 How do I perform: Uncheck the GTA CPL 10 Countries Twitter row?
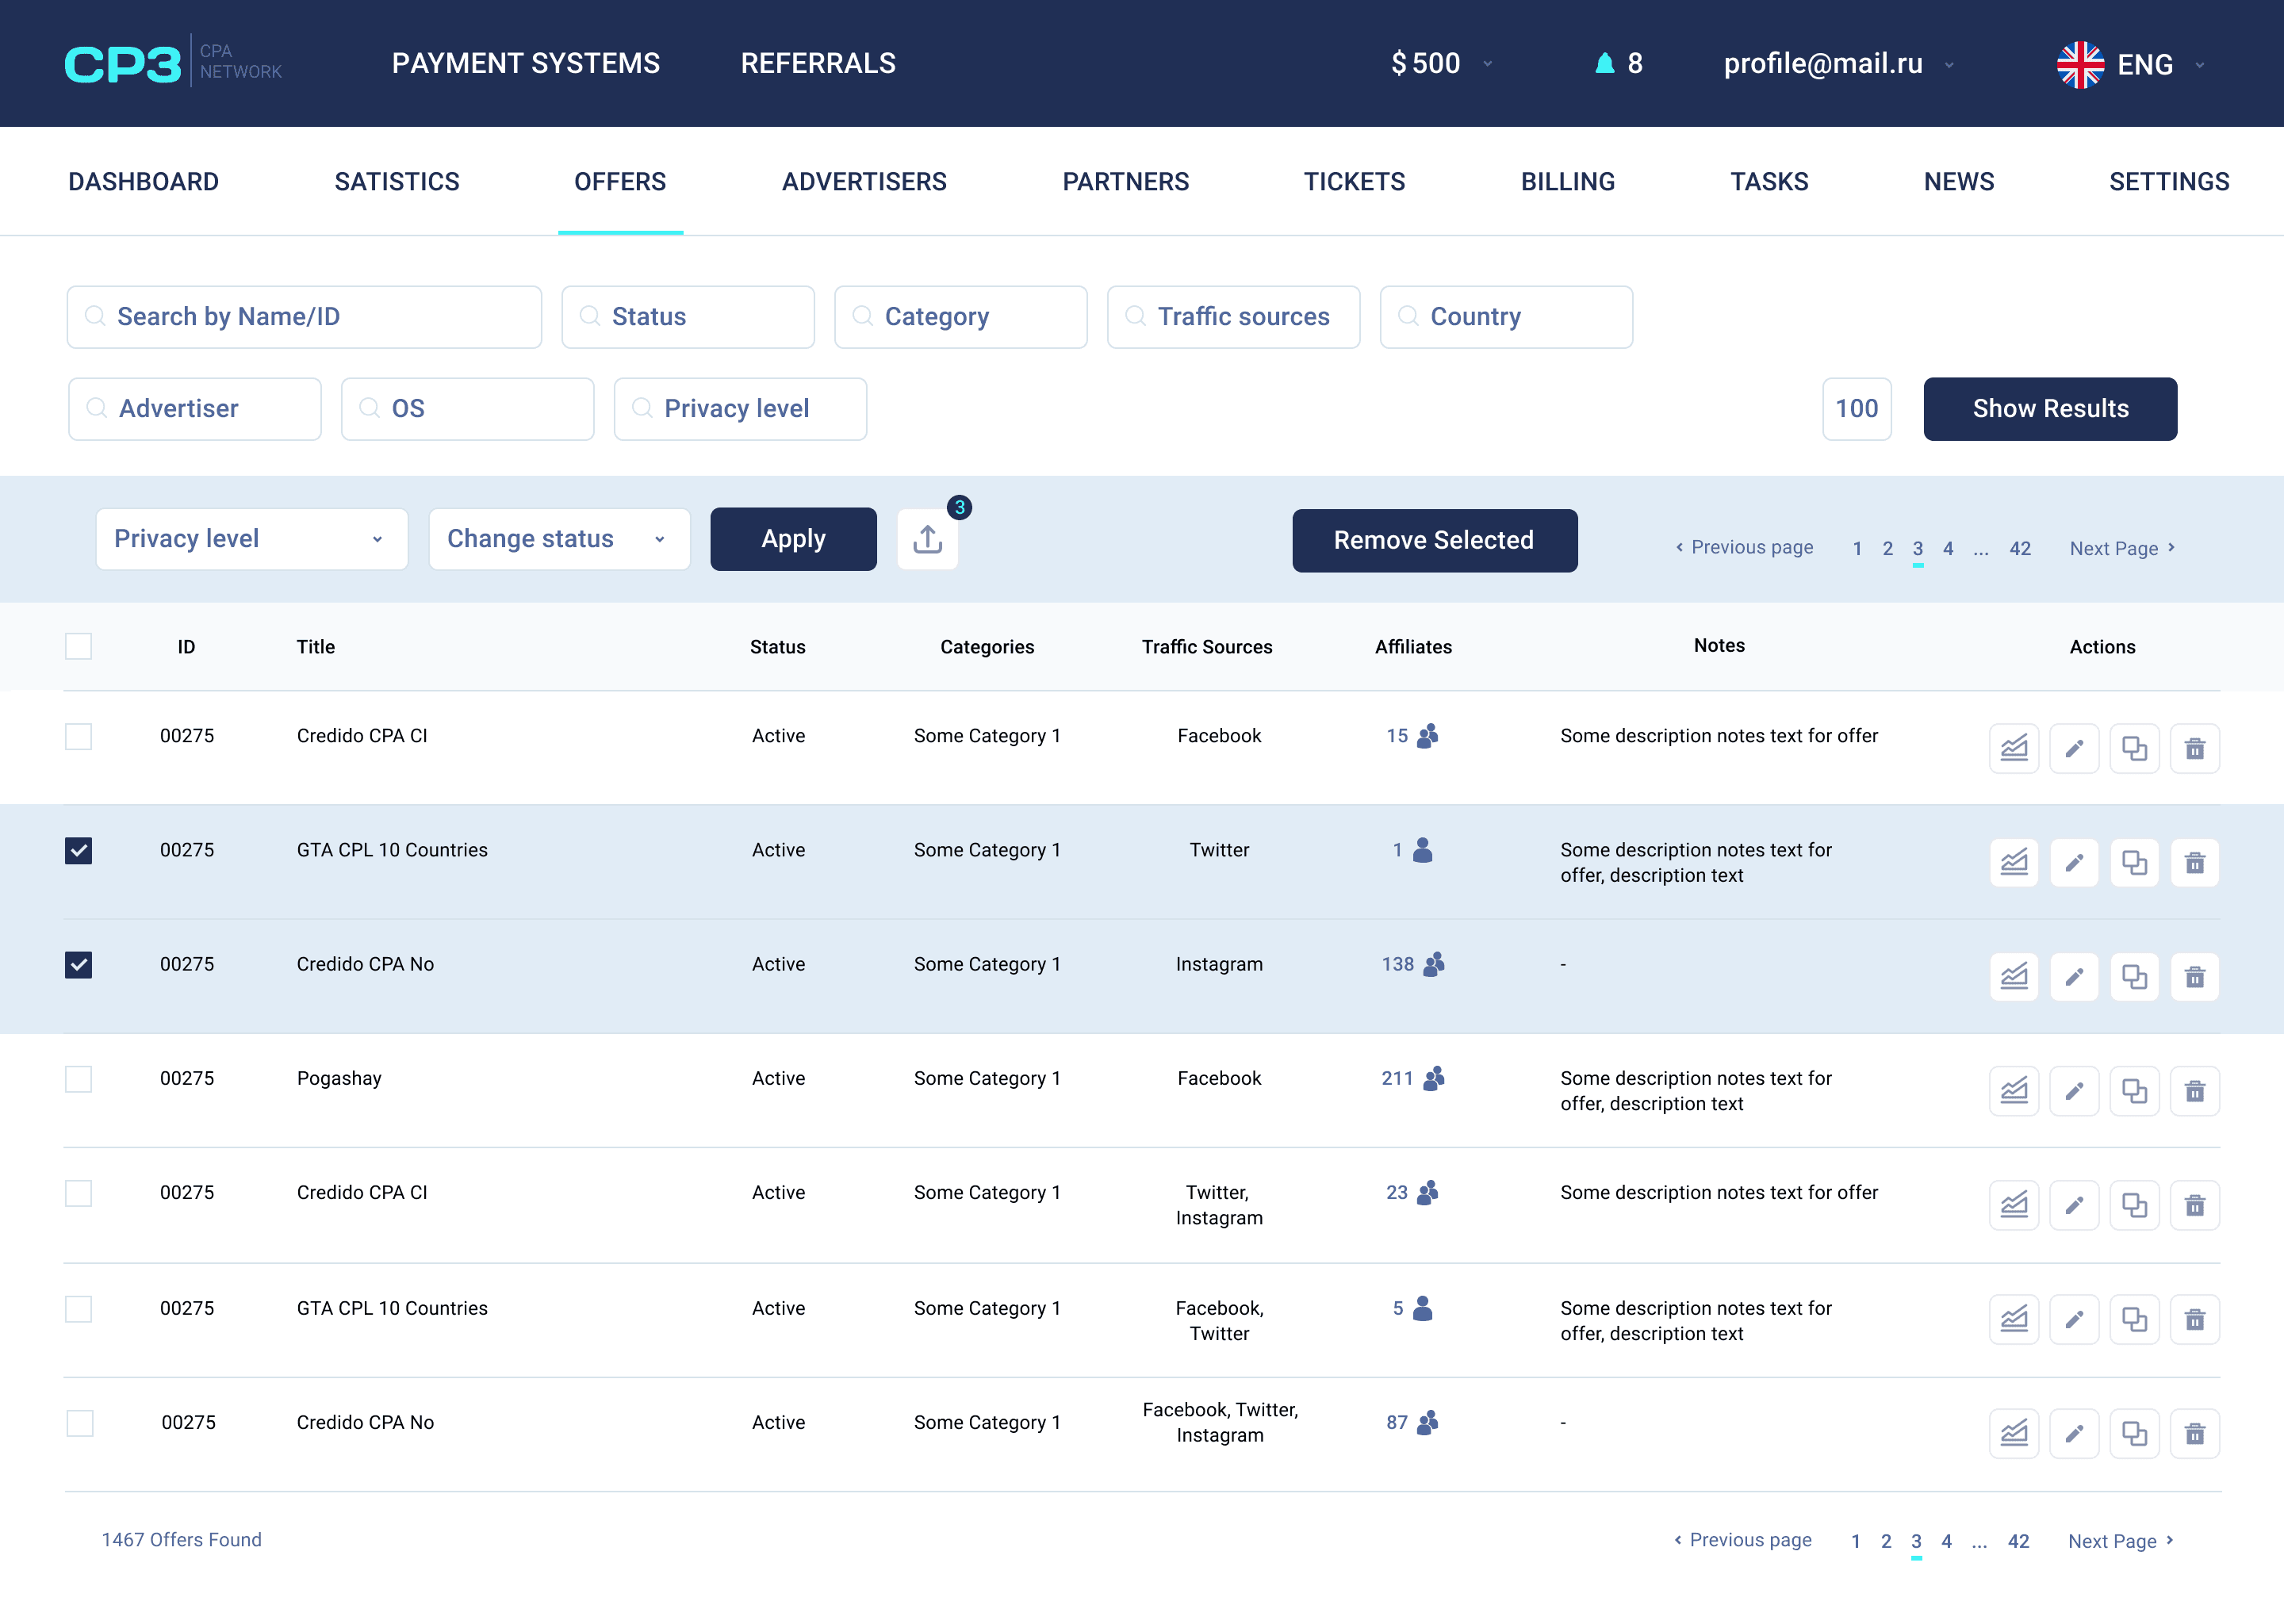tap(78, 850)
